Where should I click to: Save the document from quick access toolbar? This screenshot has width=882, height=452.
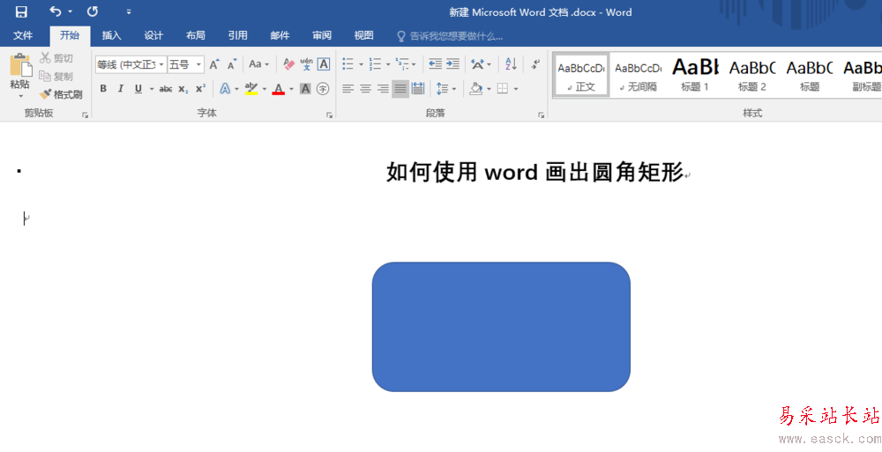click(x=21, y=11)
